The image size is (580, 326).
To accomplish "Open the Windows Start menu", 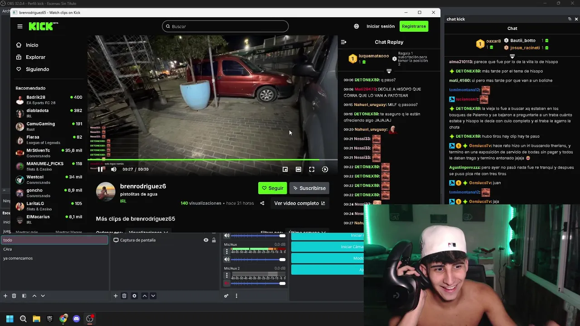I will pos(10,319).
